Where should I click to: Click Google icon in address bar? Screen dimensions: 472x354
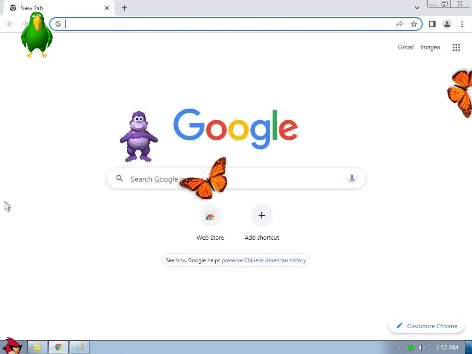pyautogui.click(x=58, y=24)
